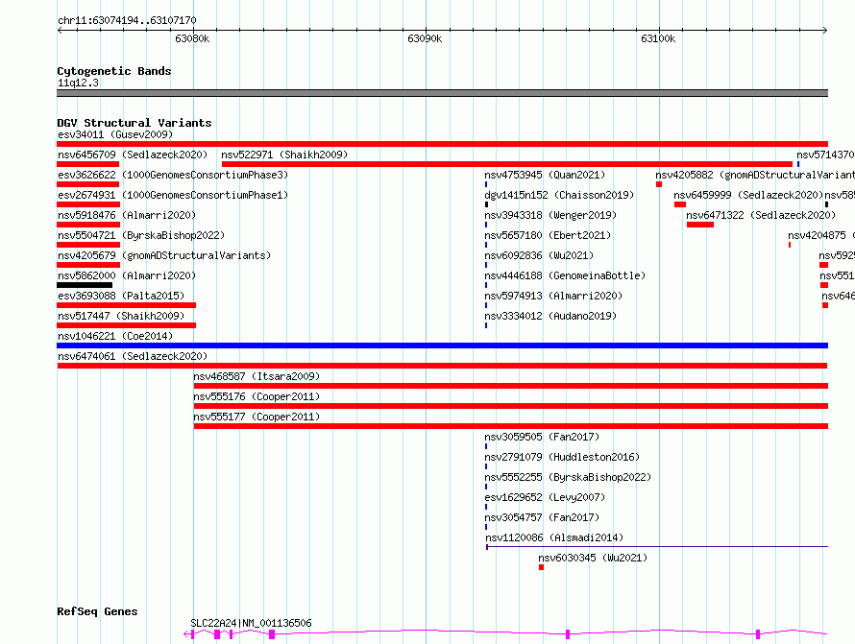The height and width of the screenshot is (644, 855).
Task: Click nsv4753945 (Quan2021) label
Action: click(x=545, y=175)
